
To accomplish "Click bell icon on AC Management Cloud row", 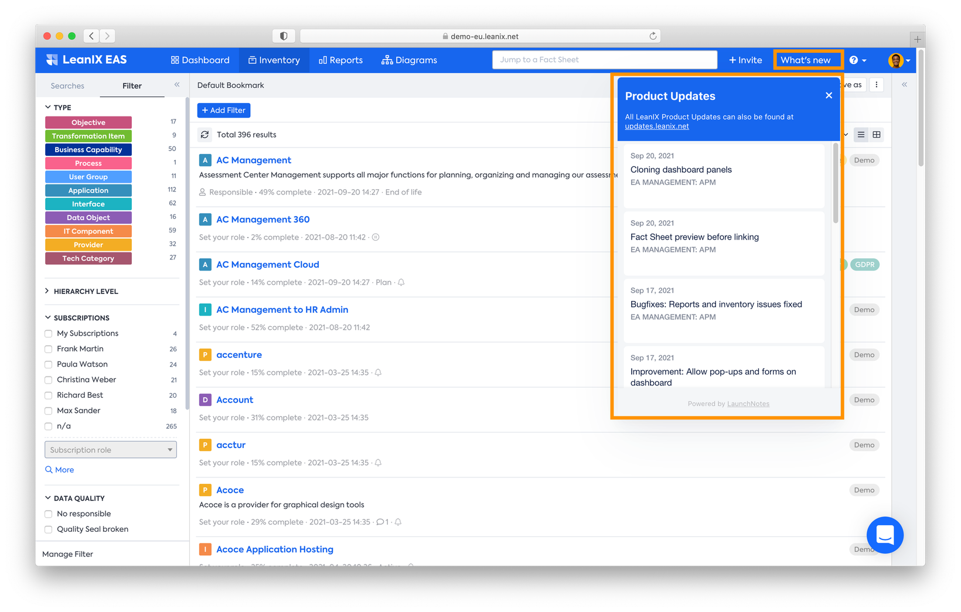I will click(x=401, y=282).
